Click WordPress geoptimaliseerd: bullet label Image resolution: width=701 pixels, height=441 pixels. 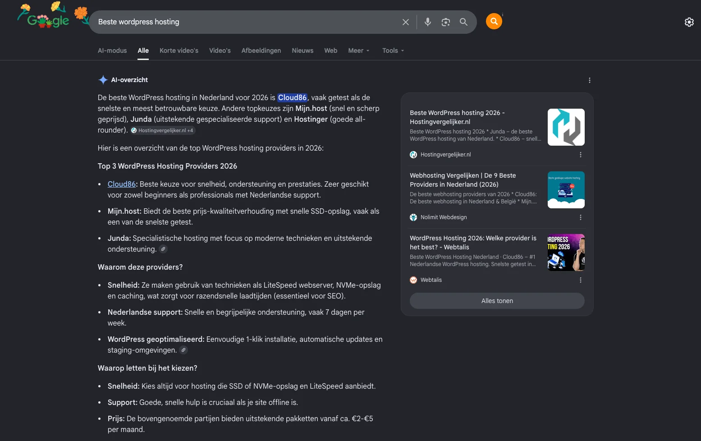pyautogui.click(x=156, y=339)
